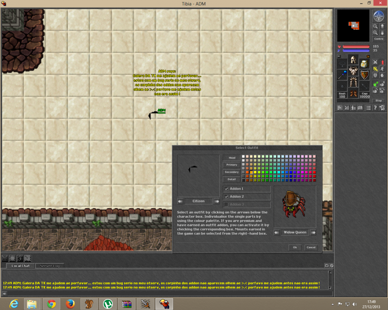
Task: Open Firefox from taskbar
Action: [x=70, y=304]
